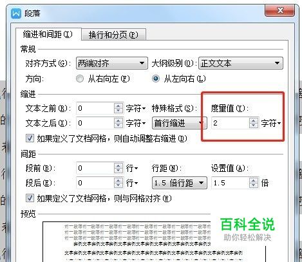Decrease 设置值 with down arrow
This screenshot has height=262, width=302.
click(254, 185)
